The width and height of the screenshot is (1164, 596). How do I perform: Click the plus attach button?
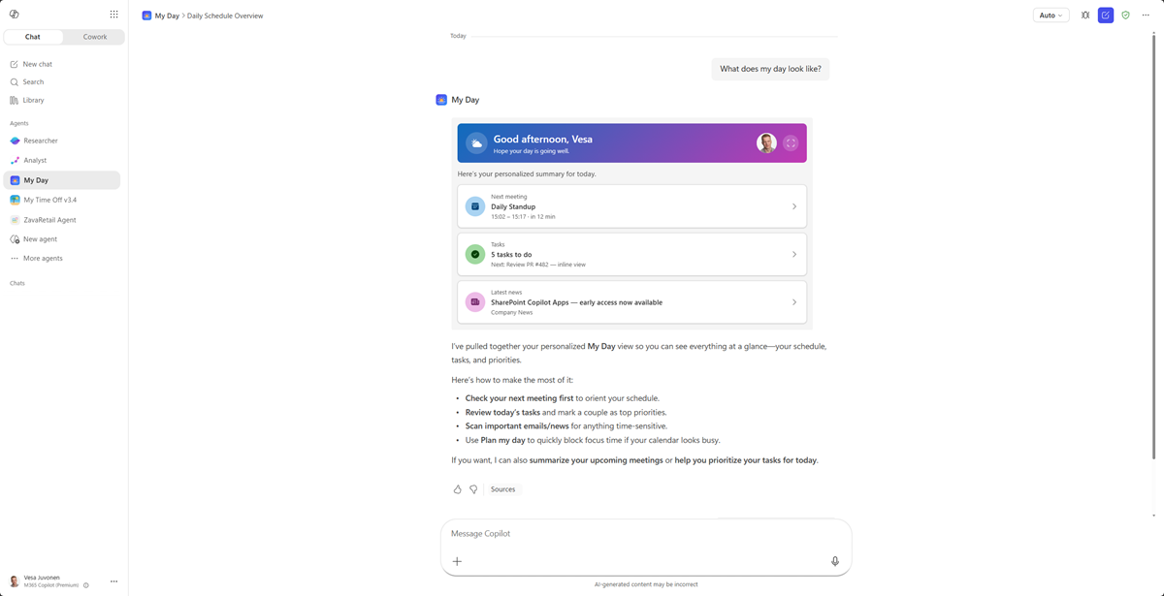coord(457,561)
